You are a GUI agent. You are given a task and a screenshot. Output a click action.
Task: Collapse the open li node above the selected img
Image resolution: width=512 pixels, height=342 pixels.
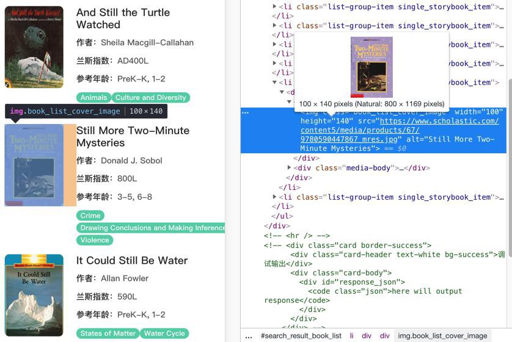(x=274, y=82)
